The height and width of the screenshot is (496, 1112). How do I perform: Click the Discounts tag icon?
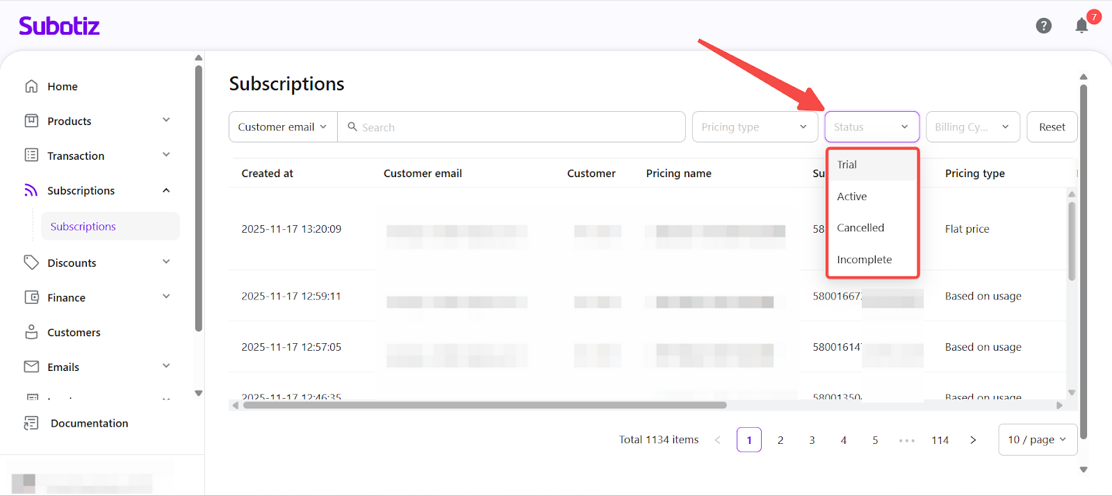tap(31, 263)
